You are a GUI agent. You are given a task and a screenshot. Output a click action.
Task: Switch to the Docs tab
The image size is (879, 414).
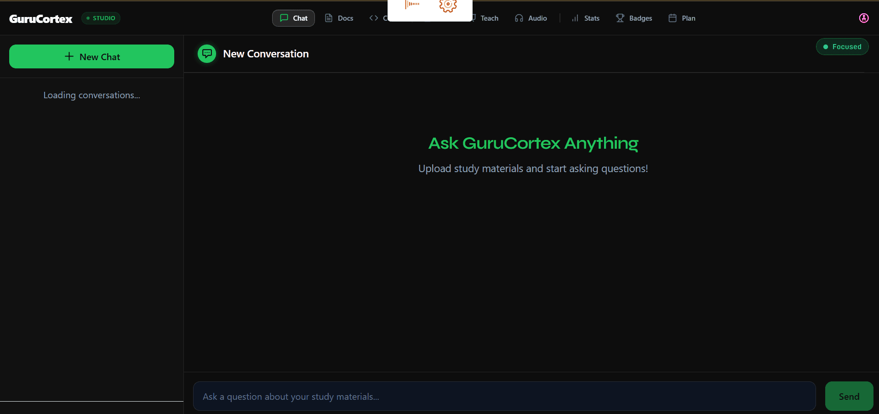339,18
